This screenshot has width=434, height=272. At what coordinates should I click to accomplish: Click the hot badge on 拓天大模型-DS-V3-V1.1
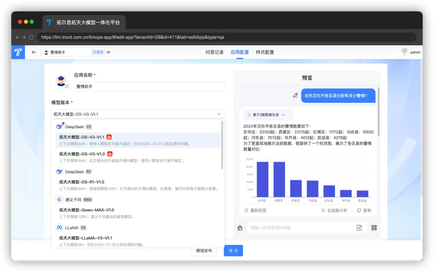pyautogui.click(x=109, y=137)
